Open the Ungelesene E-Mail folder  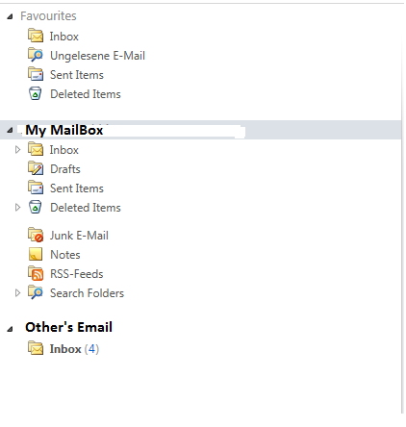[x=97, y=56]
